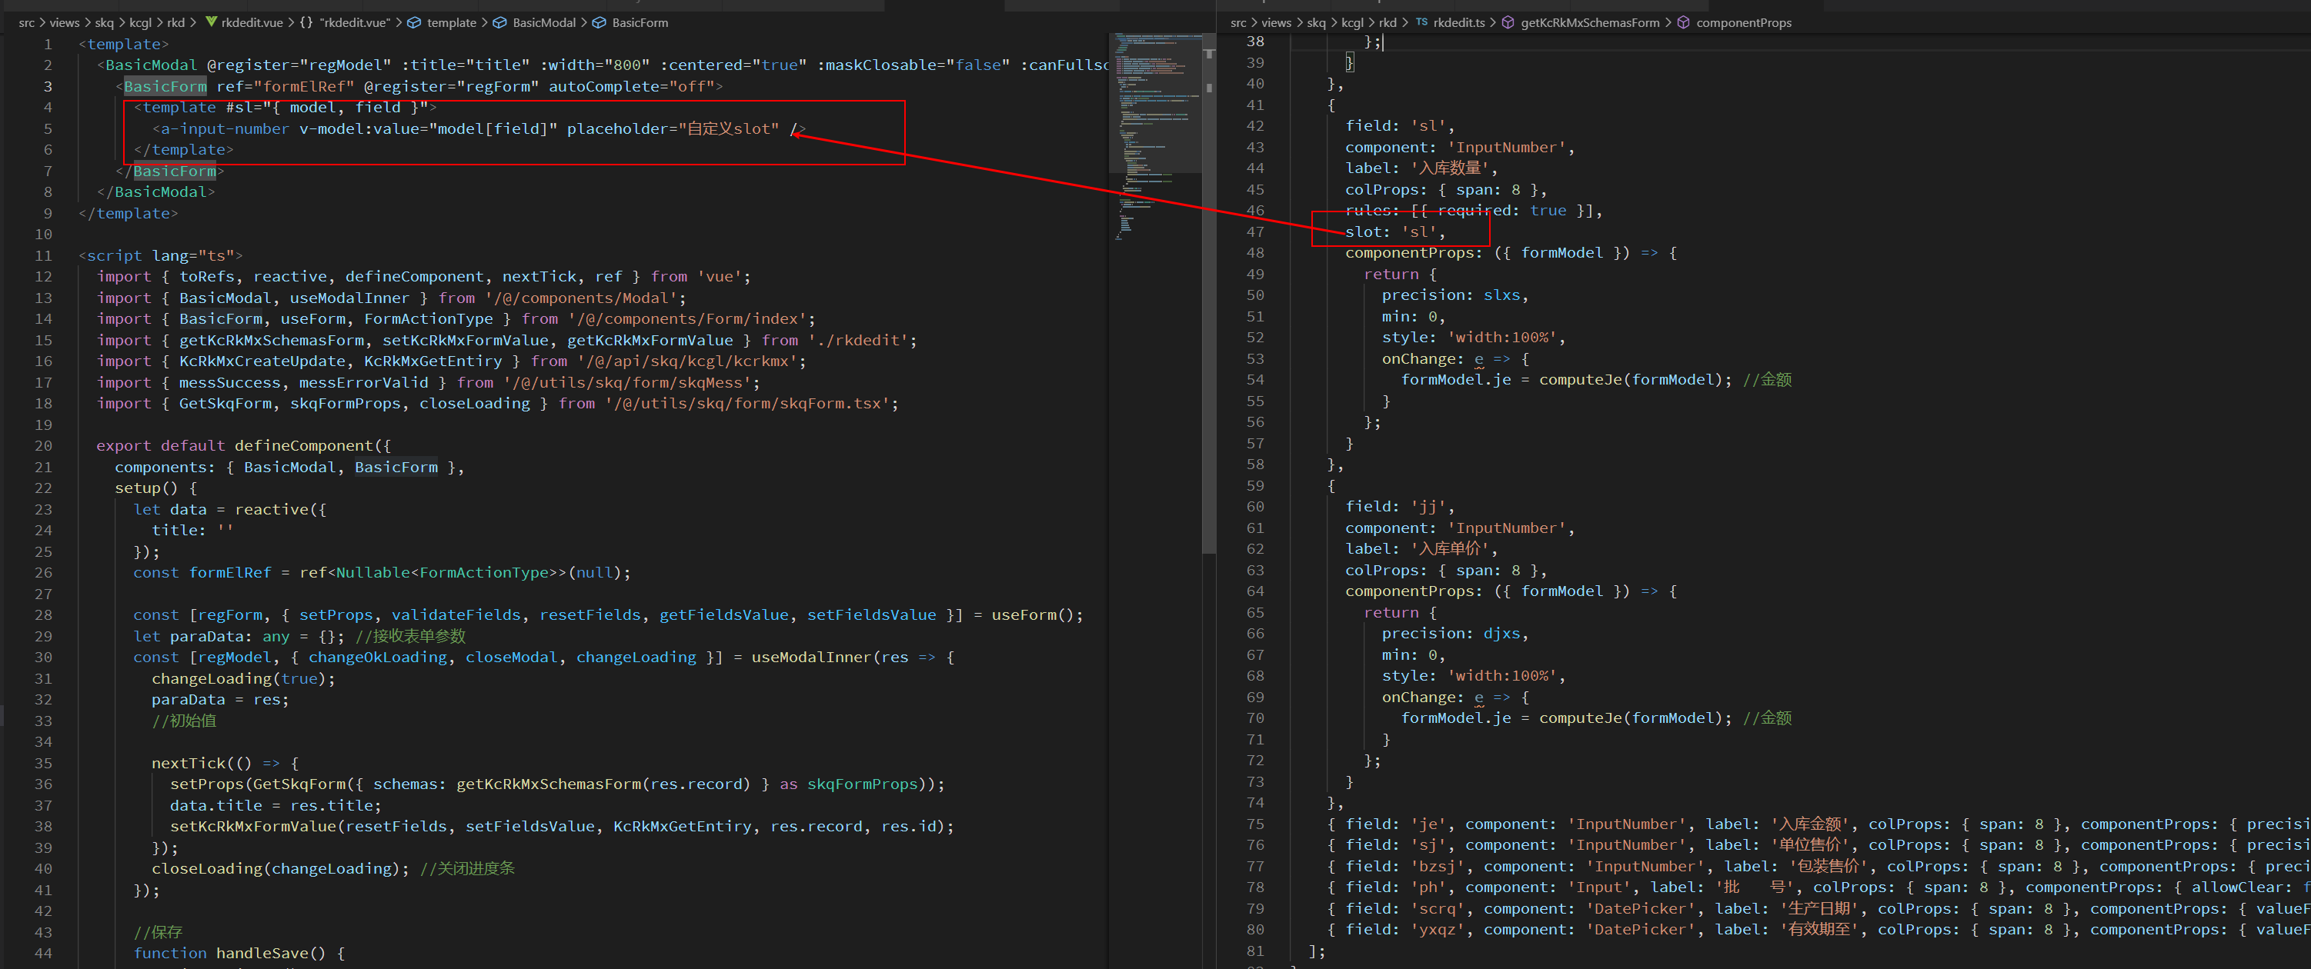This screenshot has height=969, width=2311.
Task: Select rkd in the left editor breadcrumb path
Action: pos(175,22)
